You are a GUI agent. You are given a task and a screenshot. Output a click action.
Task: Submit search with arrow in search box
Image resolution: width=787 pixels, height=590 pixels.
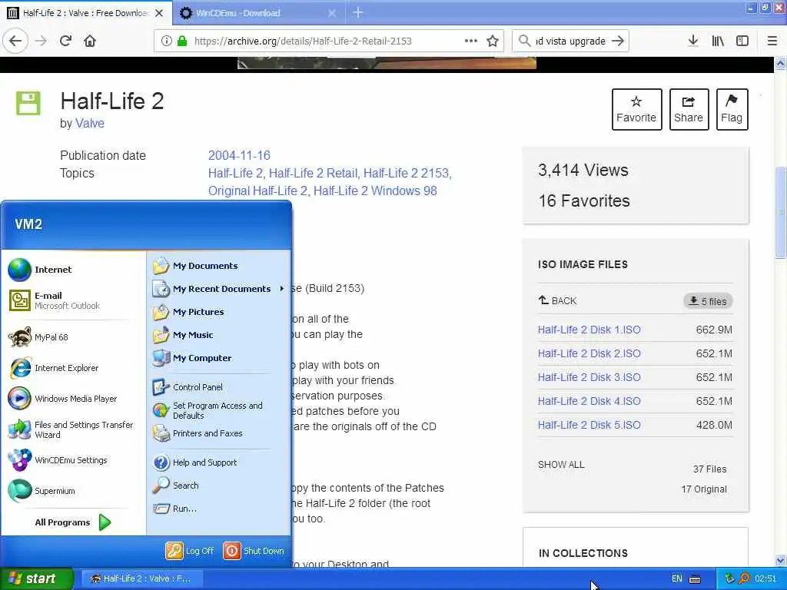[618, 41]
